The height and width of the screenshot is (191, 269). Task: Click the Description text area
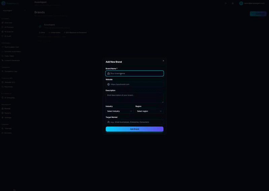pyautogui.click(x=134, y=98)
